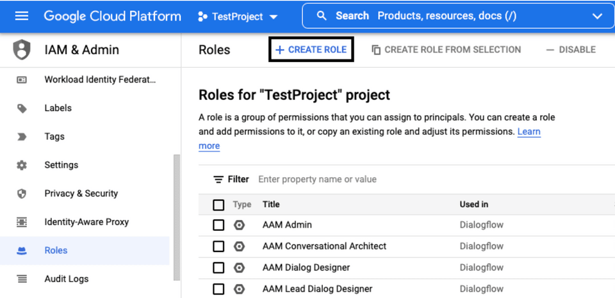Open the AAM Admin role title
The width and height of the screenshot is (615, 298).
[x=287, y=224]
